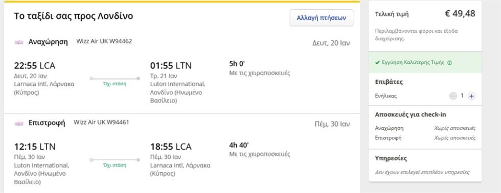The image size is (501, 193).
Task: Open return baggage option Χωρίς αποσκευές
Action: pyautogui.click(x=454, y=138)
